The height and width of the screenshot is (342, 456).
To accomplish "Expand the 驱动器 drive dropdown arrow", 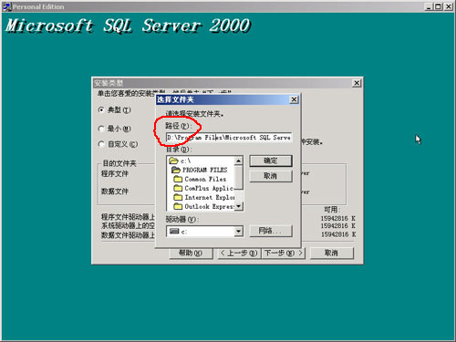I will tap(239, 232).
